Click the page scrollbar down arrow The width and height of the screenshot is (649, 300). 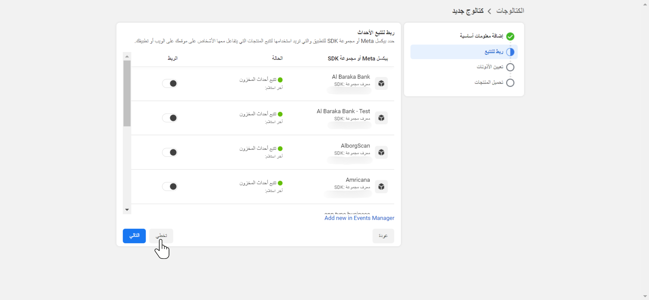point(645,296)
